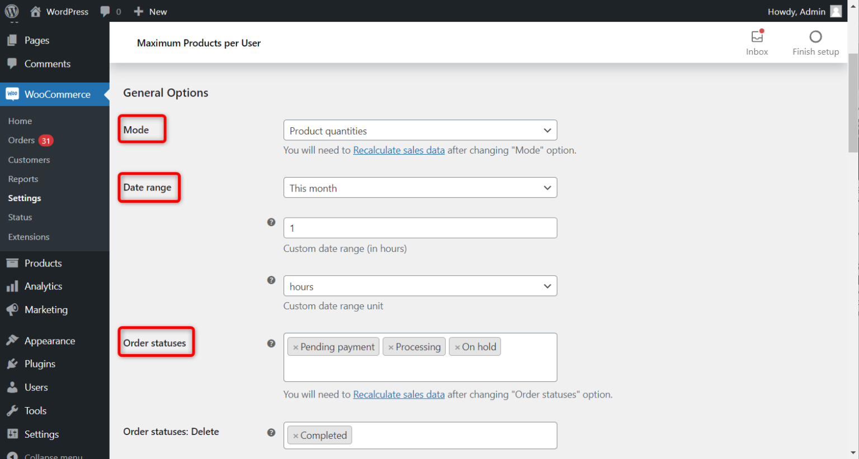Open the New menu in admin bar
This screenshot has width=859, height=459.
150,11
